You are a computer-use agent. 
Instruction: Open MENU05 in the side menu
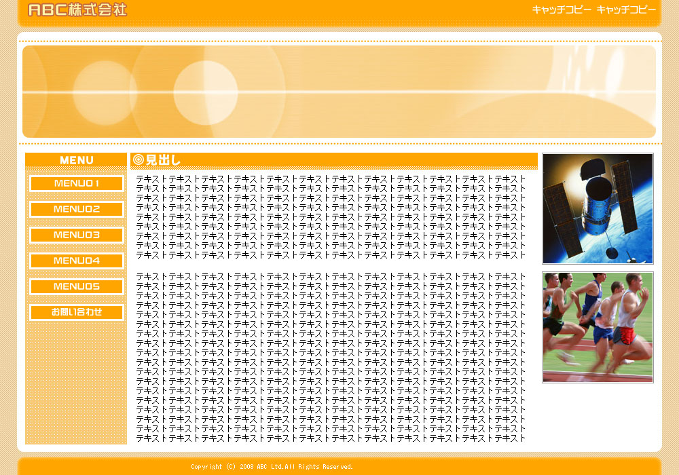(77, 286)
